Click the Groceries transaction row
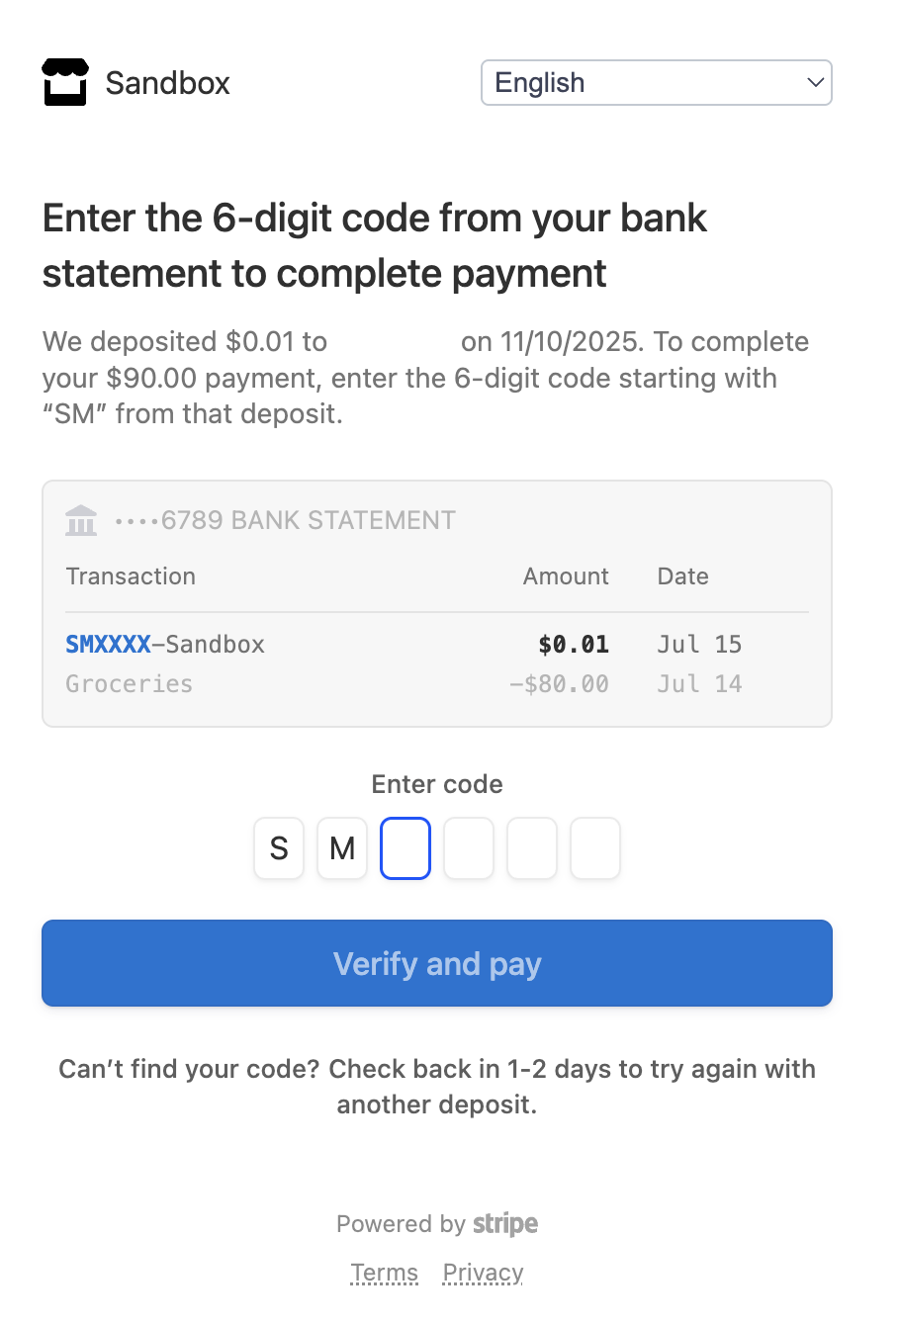900x1325 pixels. tap(130, 684)
